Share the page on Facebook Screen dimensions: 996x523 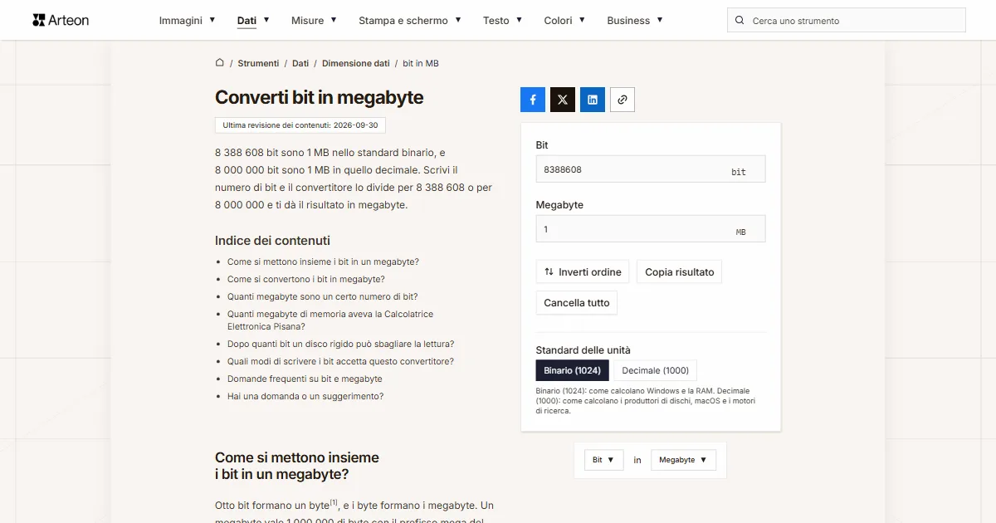point(533,100)
